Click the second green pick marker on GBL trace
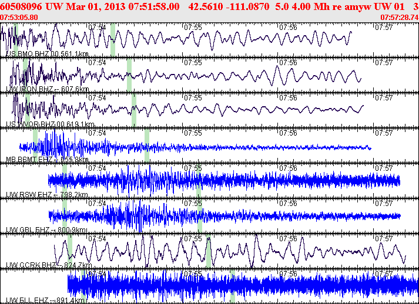Screen dimensions: 419x304 [x=200, y=216]
